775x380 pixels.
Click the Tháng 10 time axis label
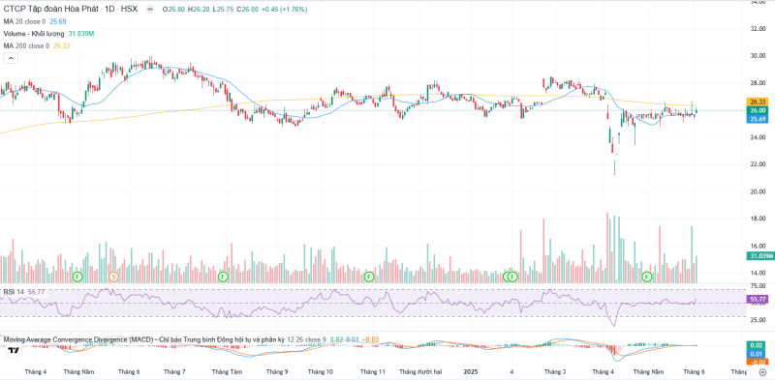point(322,371)
